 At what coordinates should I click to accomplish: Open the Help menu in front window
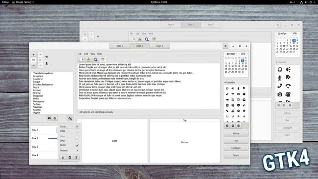[99, 54]
